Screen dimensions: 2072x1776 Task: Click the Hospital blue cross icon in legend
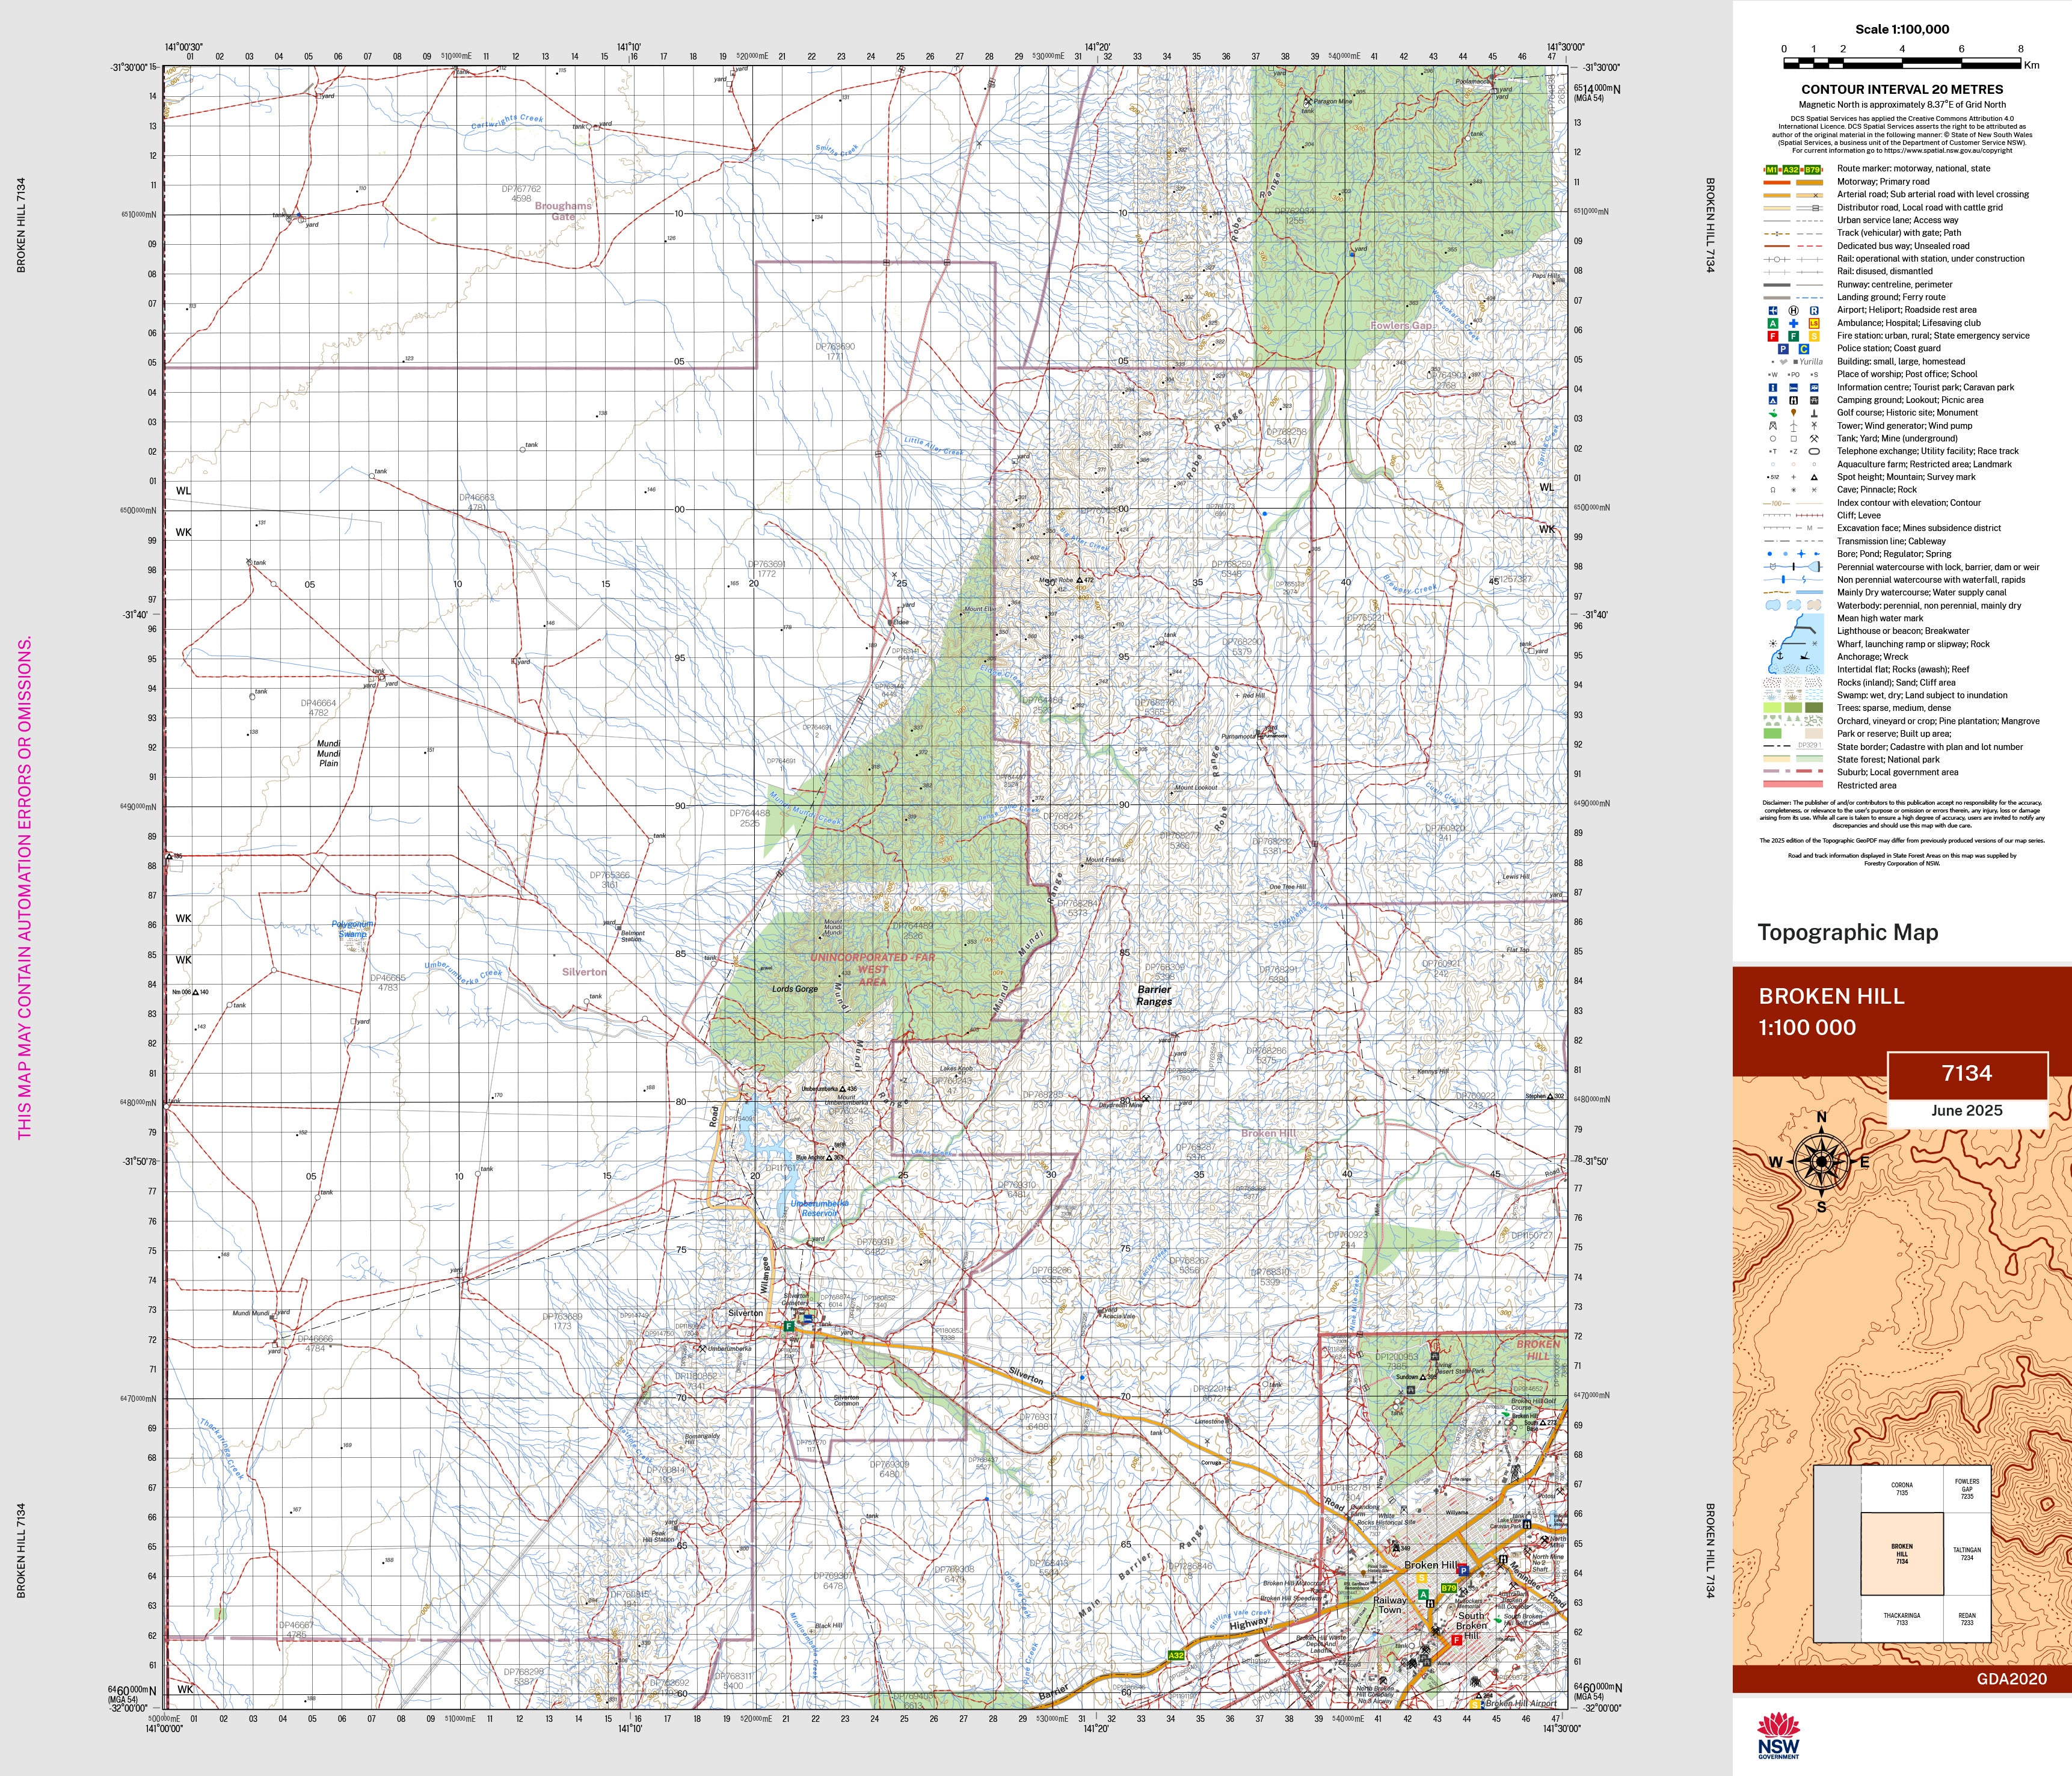click(x=1793, y=323)
